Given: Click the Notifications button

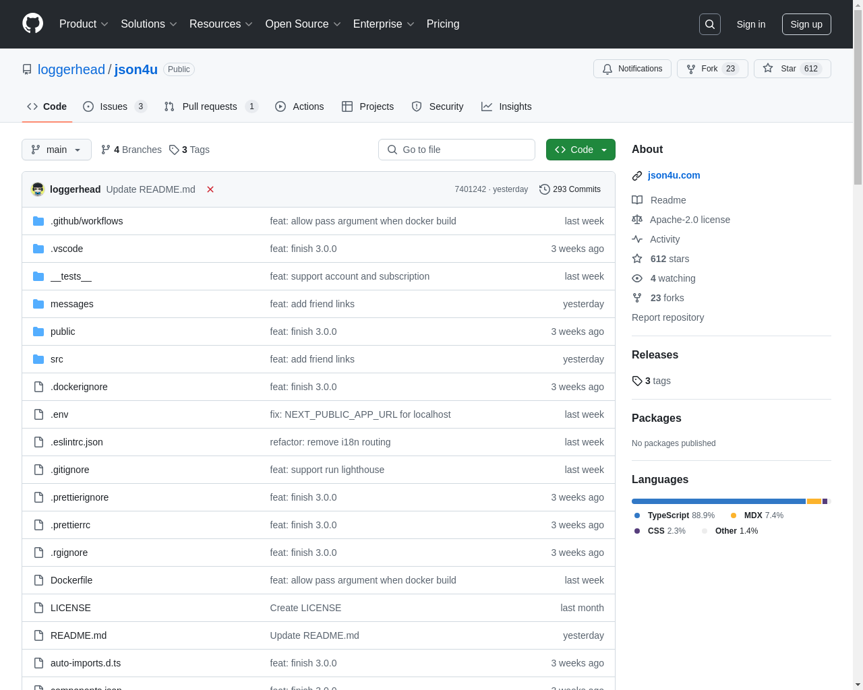Looking at the screenshot, I should click(632, 69).
